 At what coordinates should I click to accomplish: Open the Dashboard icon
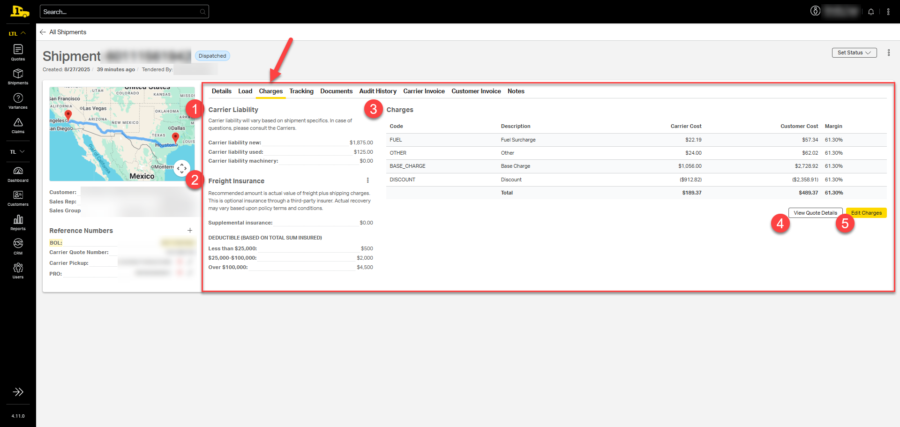point(18,174)
